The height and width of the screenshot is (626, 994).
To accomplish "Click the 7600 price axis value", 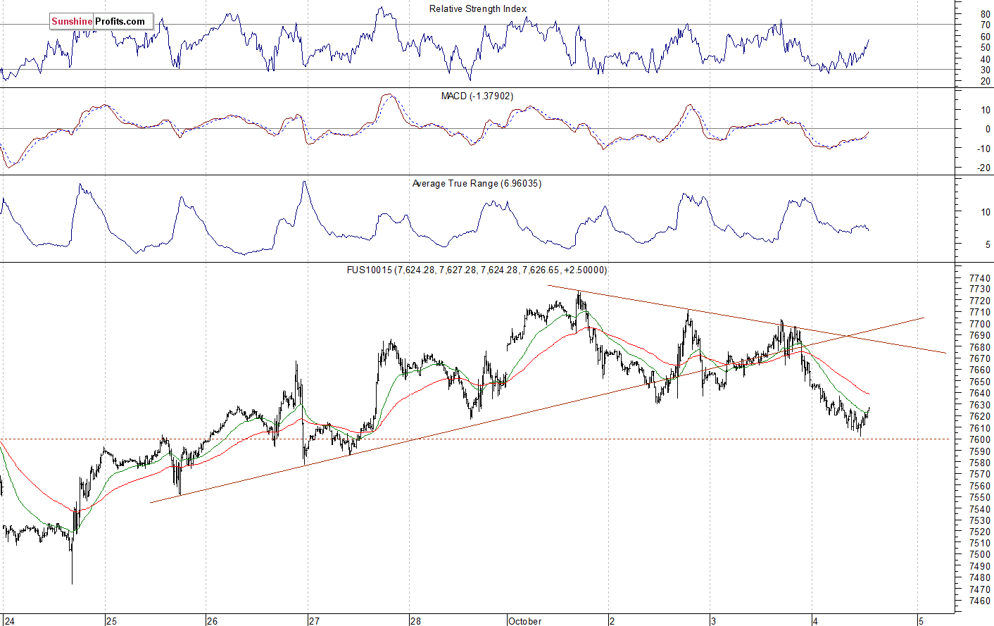I will click(980, 439).
